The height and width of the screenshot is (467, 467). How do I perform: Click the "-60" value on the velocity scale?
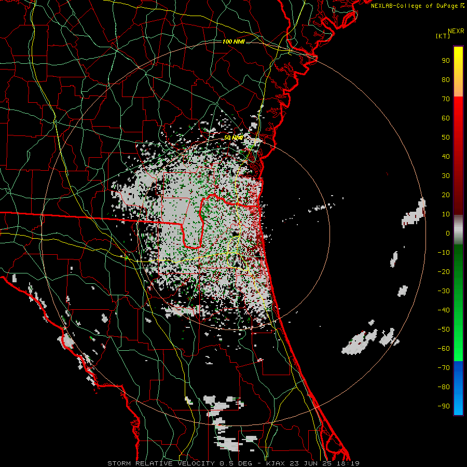(444, 349)
